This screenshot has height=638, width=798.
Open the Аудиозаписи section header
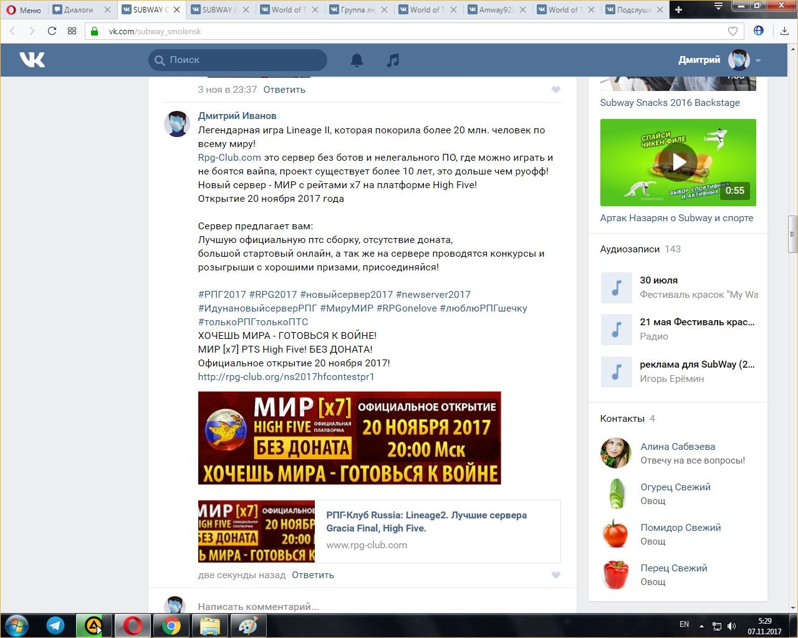630,249
